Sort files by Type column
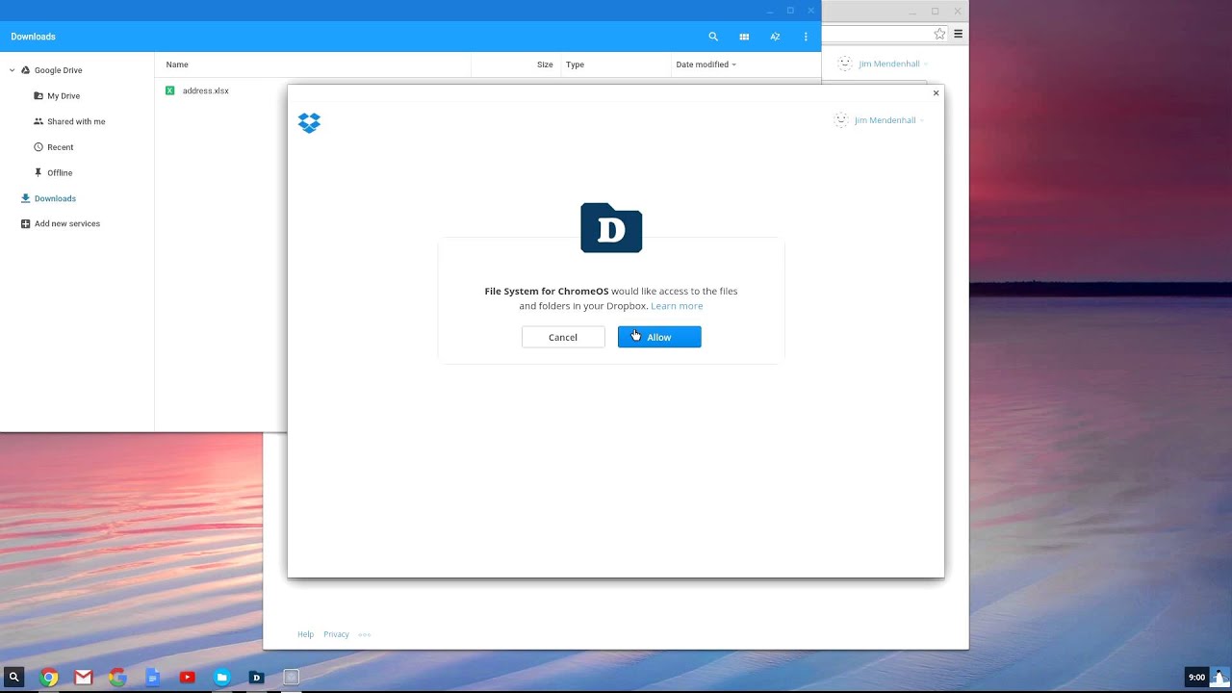The image size is (1232, 693). click(x=575, y=64)
